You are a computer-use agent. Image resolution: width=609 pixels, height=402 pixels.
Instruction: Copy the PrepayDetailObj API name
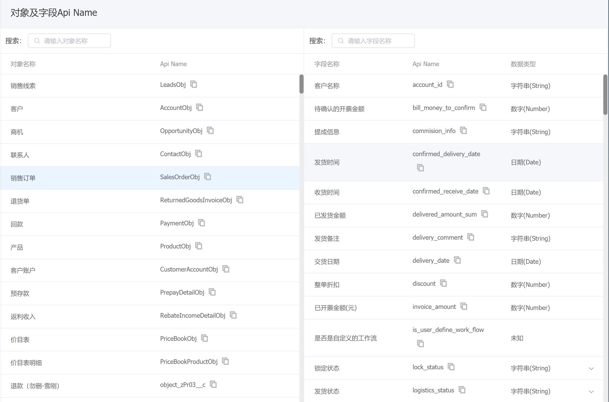pos(212,292)
